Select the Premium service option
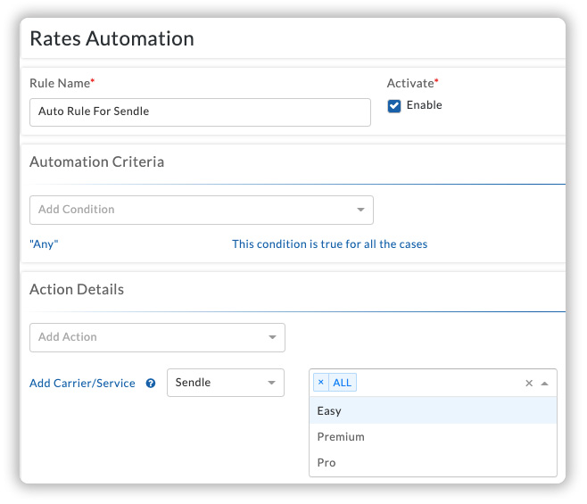The height and width of the screenshot is (504, 587). pos(434,436)
